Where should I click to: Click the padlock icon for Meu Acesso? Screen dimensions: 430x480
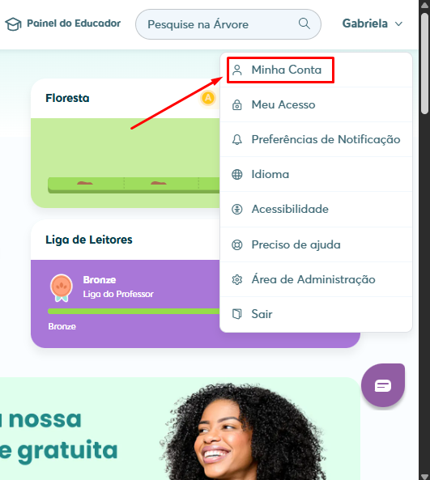[236, 104]
